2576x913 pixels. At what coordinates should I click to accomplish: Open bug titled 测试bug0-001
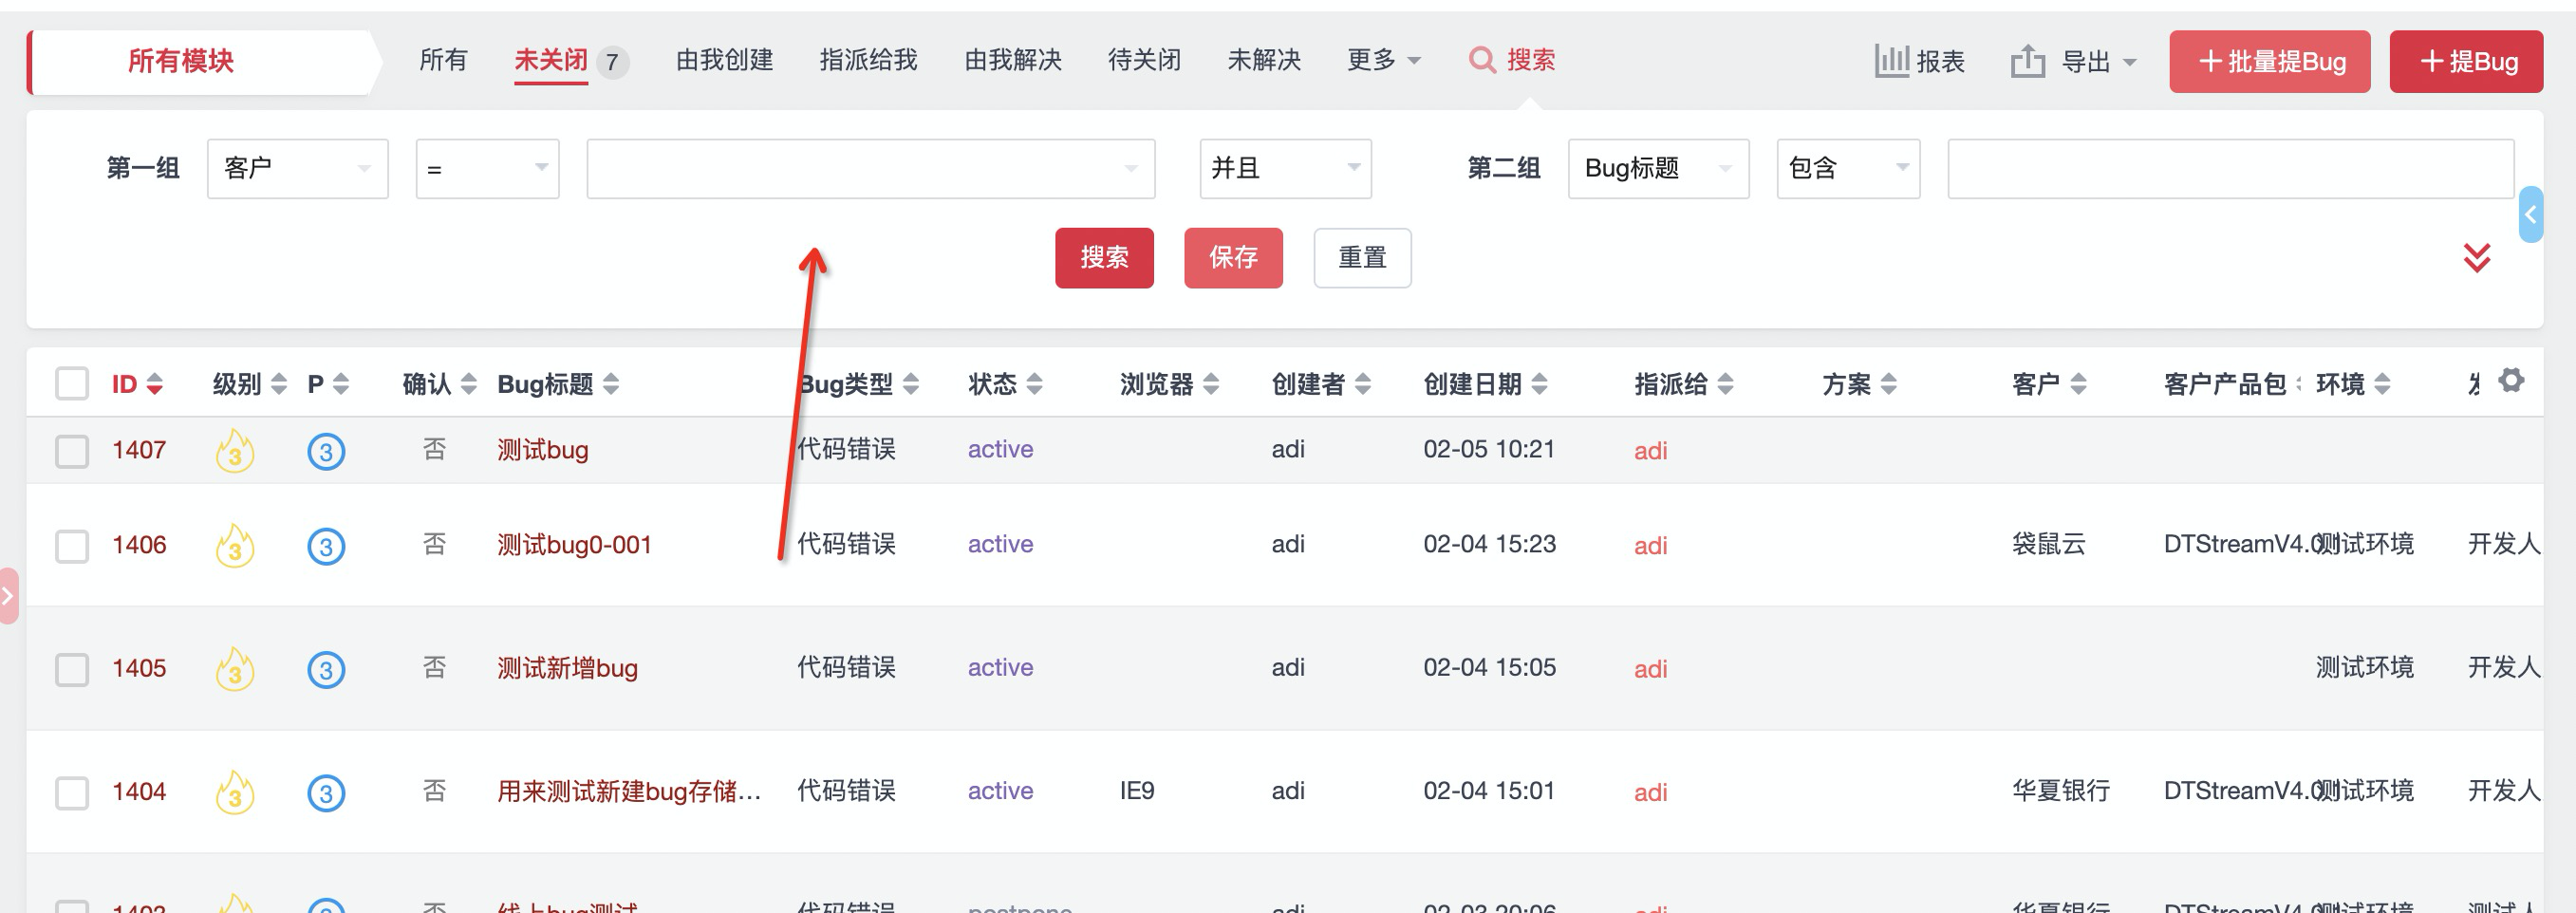pos(574,545)
